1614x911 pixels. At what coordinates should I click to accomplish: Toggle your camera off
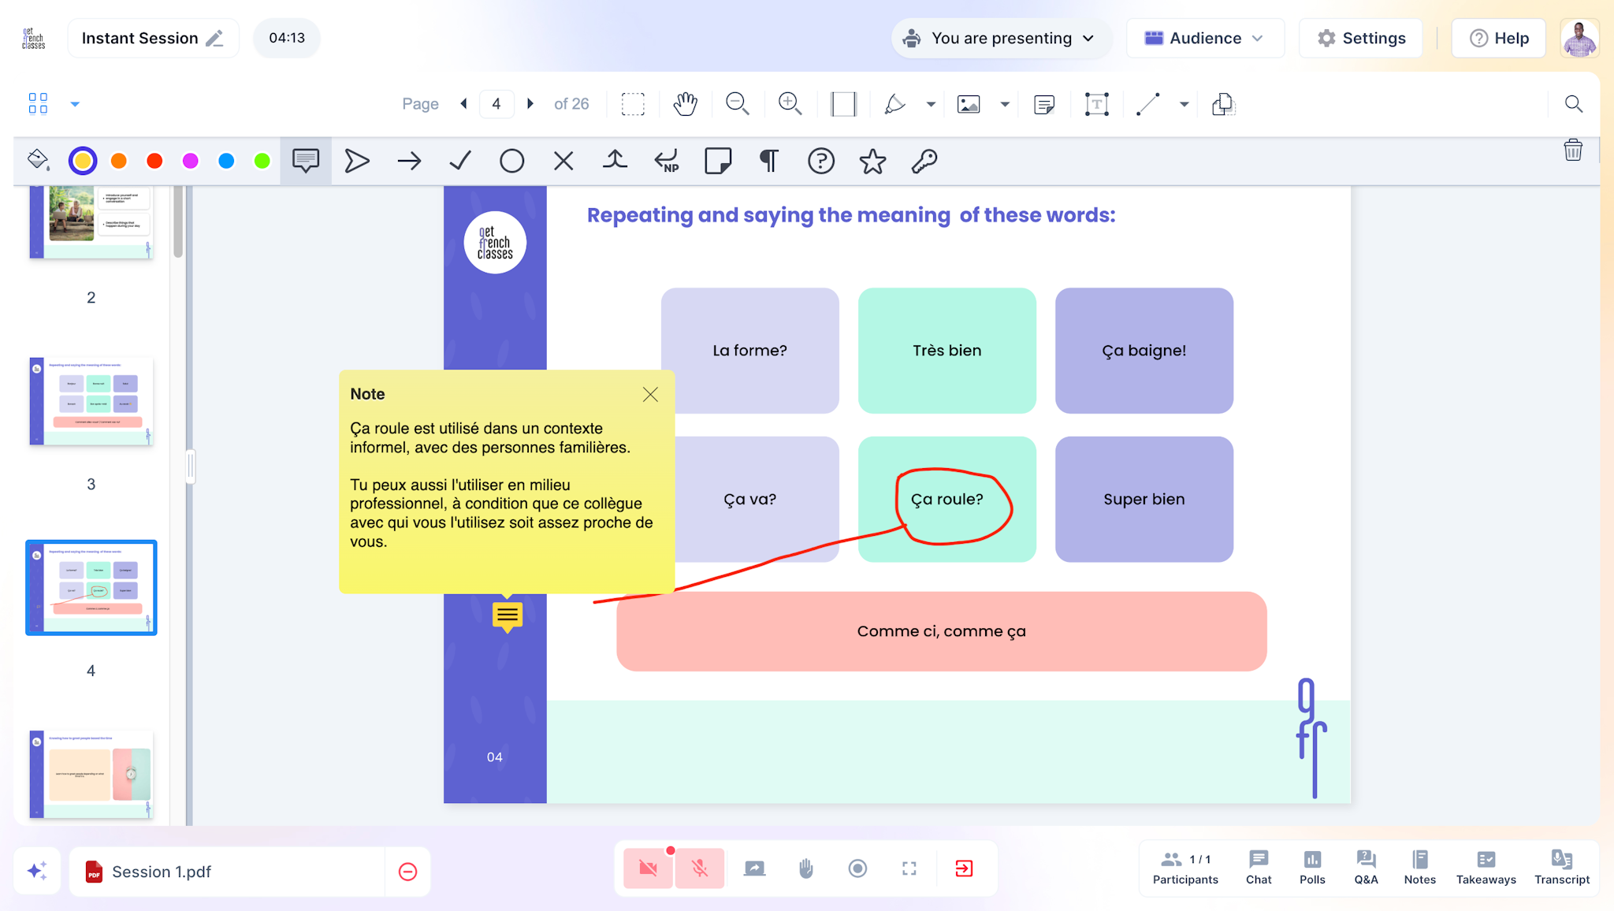pos(647,868)
